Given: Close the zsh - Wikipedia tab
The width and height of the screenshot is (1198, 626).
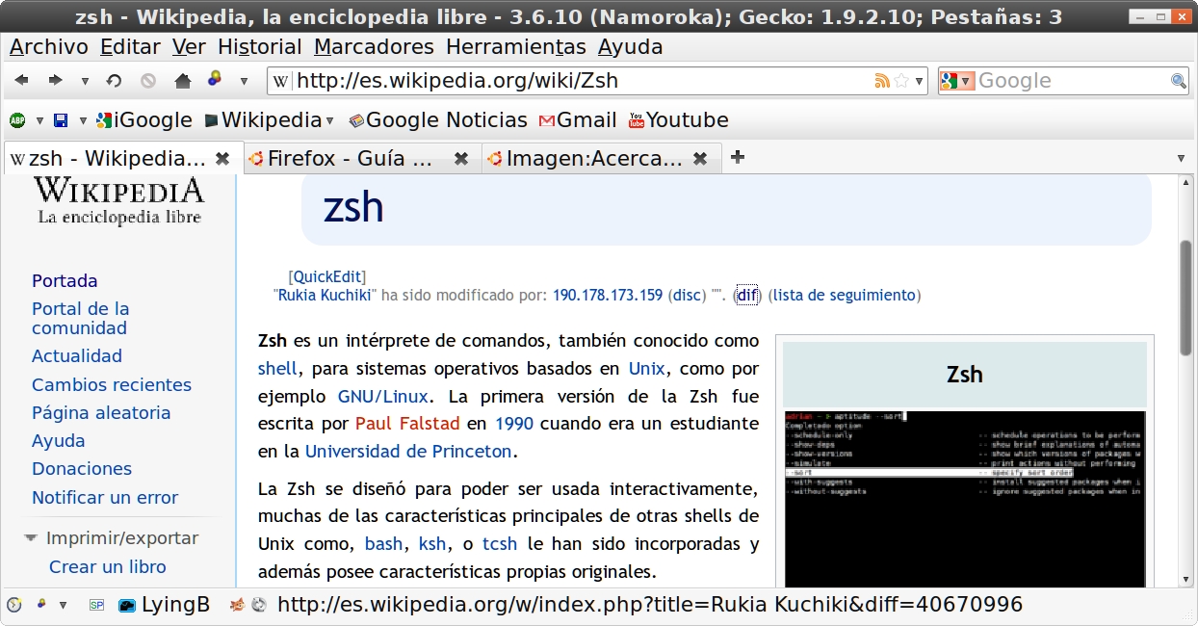Looking at the screenshot, I should 222,158.
